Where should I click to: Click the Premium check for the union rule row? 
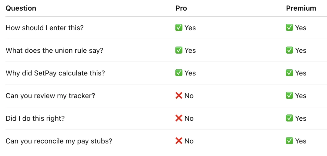pos(289,50)
